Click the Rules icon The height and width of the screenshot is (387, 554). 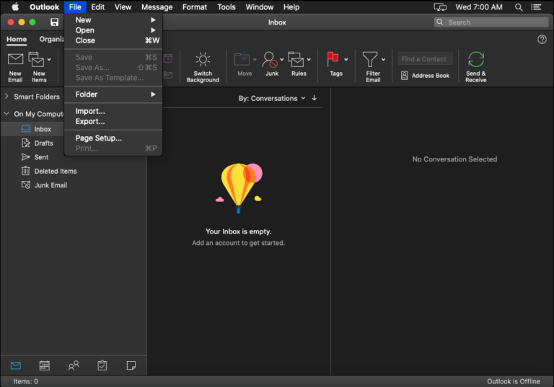pos(296,59)
